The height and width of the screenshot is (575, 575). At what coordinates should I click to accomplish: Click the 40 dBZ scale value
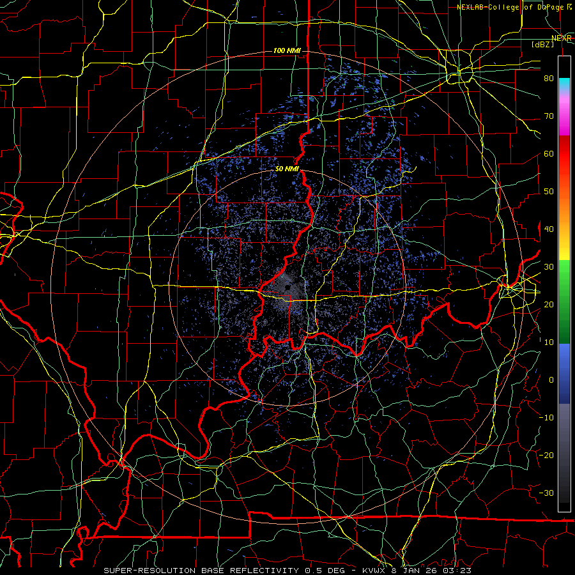(549, 229)
